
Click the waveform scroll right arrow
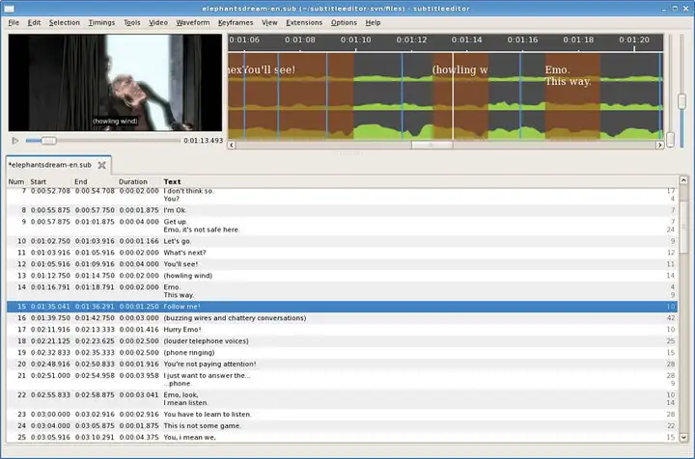(659, 145)
